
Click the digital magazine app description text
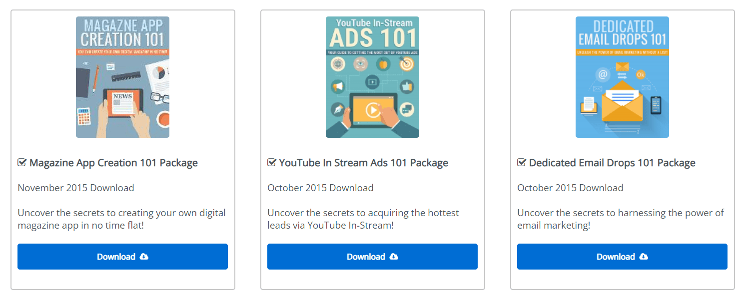[x=121, y=219]
